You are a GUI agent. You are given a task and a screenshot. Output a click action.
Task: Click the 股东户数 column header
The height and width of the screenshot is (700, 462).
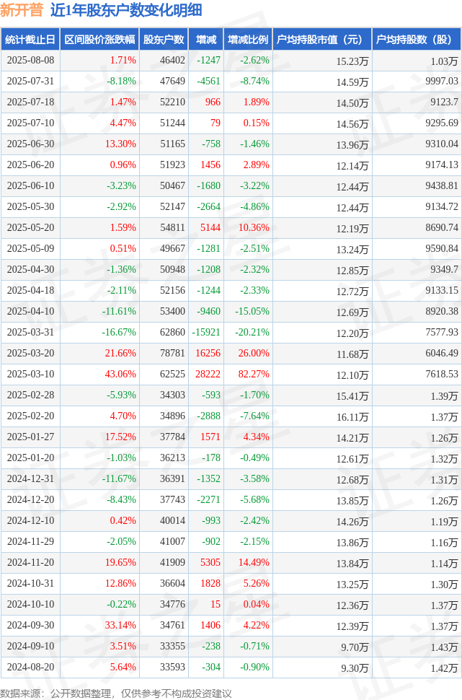coord(164,40)
